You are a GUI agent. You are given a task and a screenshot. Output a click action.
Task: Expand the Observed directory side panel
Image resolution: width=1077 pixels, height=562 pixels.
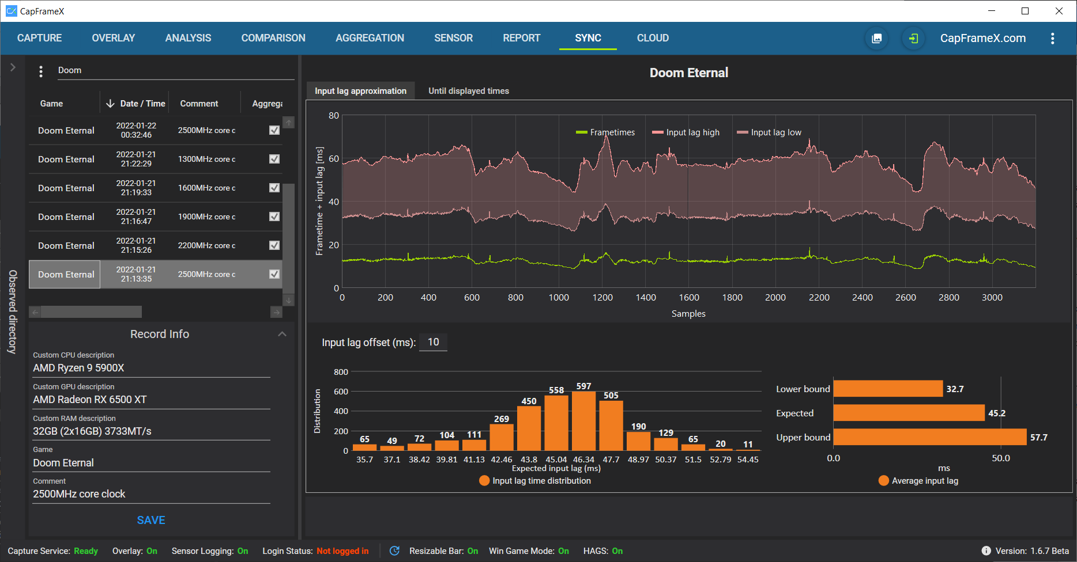[x=13, y=67]
